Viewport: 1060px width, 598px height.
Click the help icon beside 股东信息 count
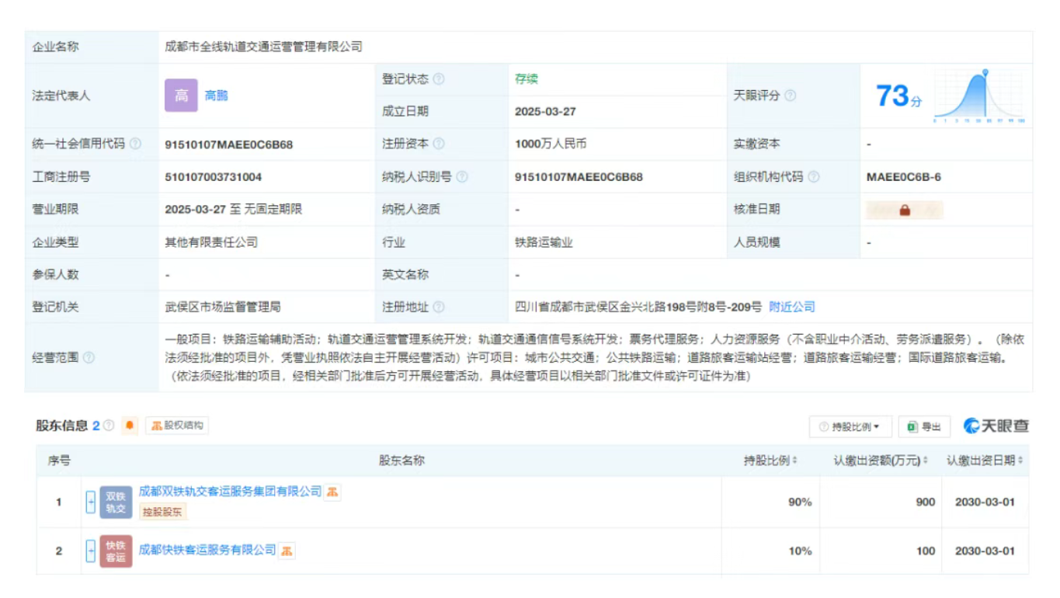(x=109, y=426)
